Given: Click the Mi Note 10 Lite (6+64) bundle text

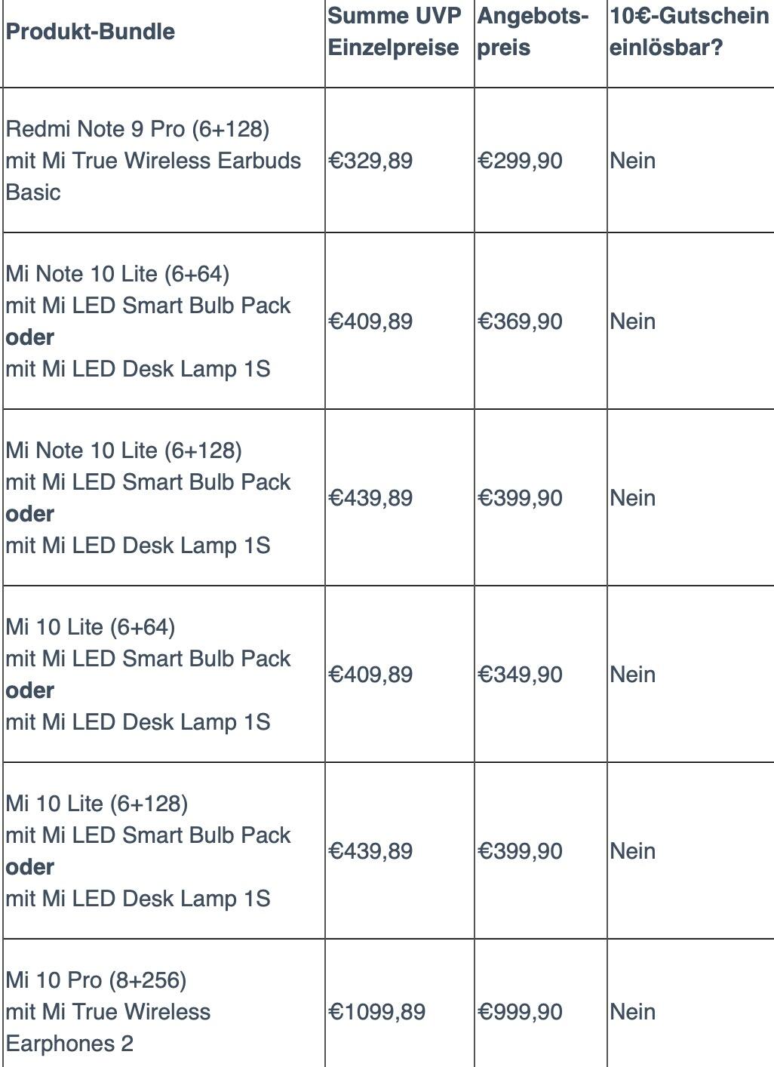Looking at the screenshot, I should 118,273.
